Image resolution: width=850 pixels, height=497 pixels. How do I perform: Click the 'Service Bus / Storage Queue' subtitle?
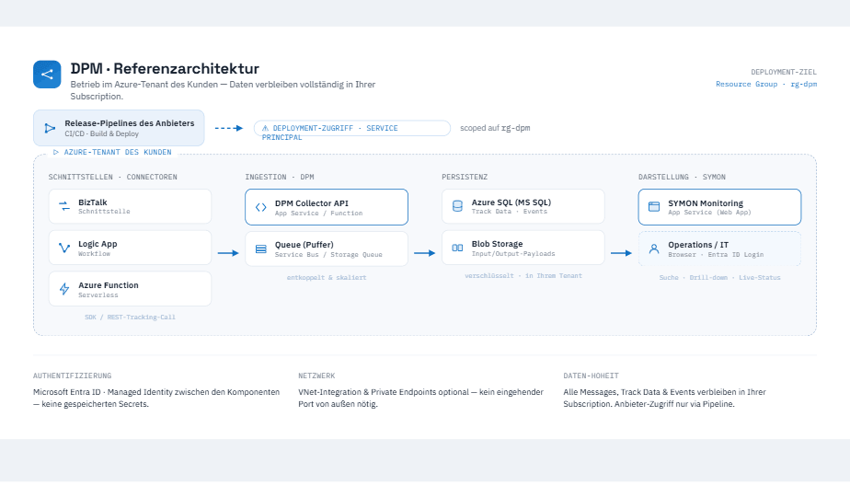[x=328, y=254]
